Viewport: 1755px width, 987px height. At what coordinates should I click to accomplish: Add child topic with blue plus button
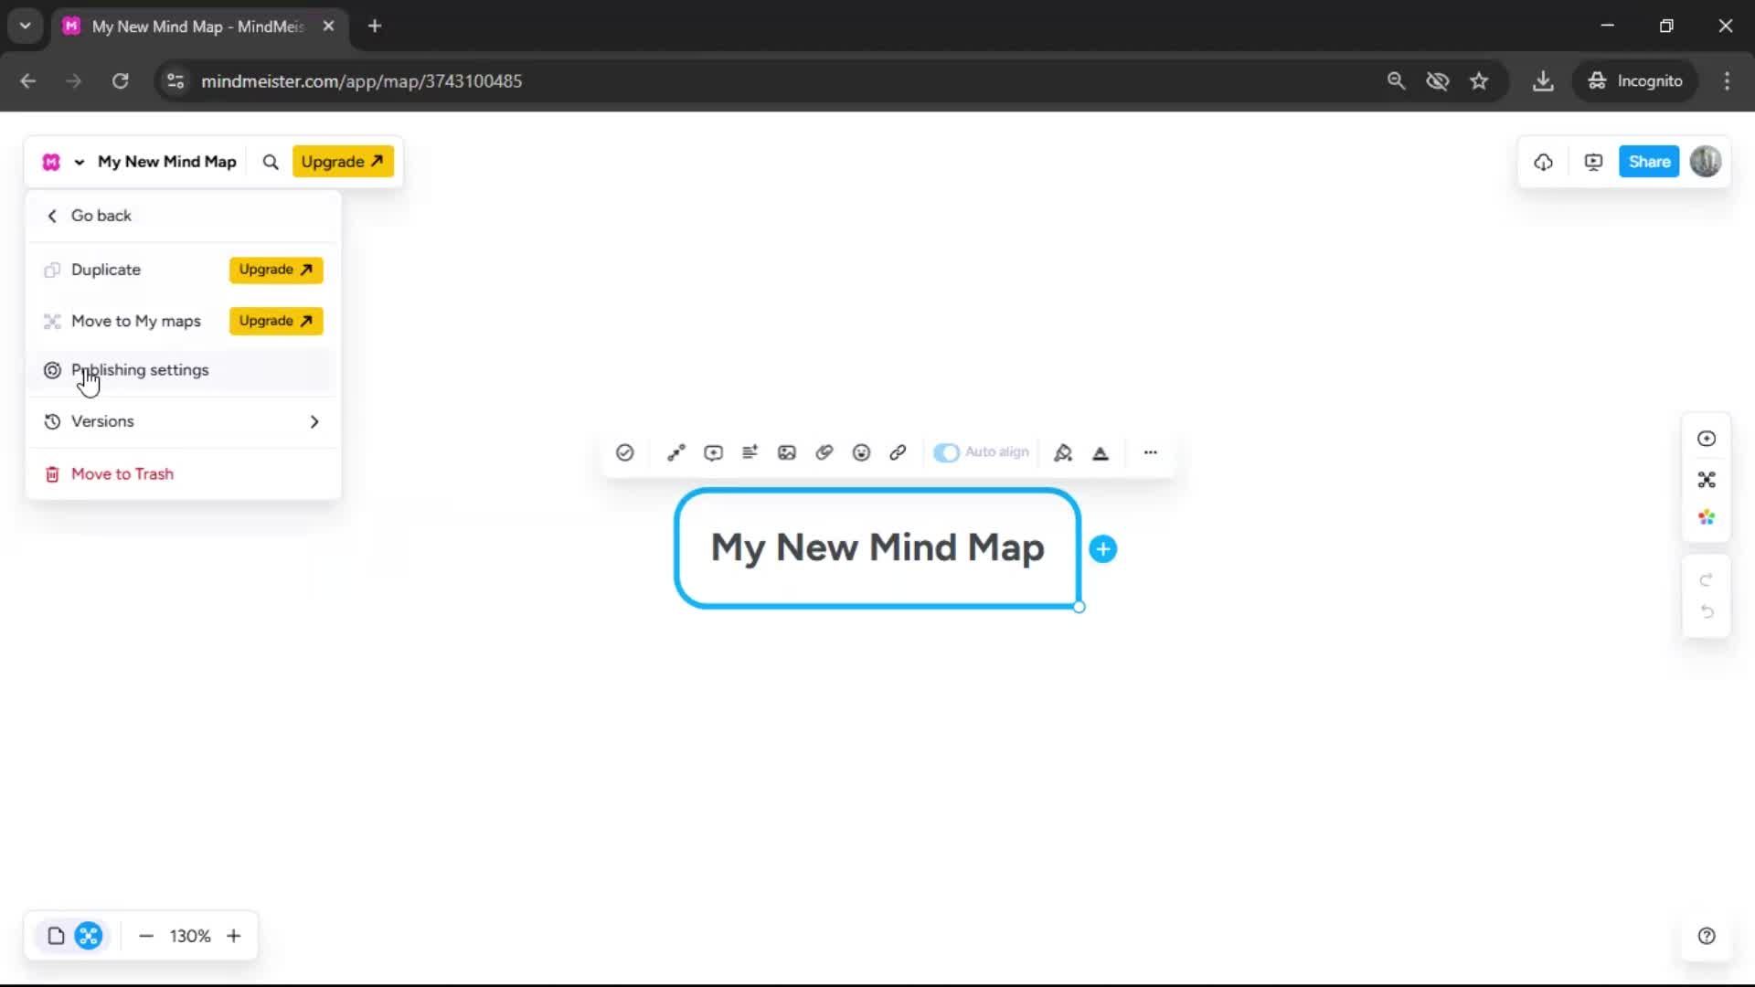tap(1103, 549)
